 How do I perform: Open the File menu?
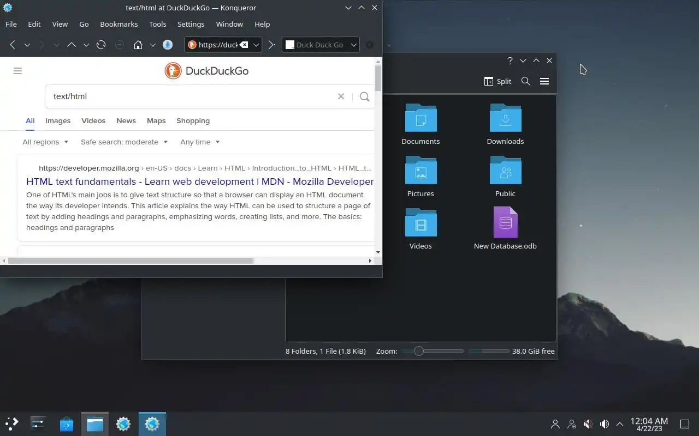[x=11, y=24]
